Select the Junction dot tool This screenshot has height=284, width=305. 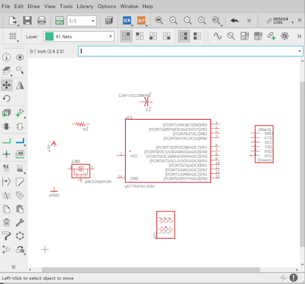(6, 154)
